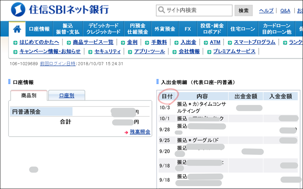
Task: Click the 住信SBIネット銀行 logo
Action: (60, 9)
